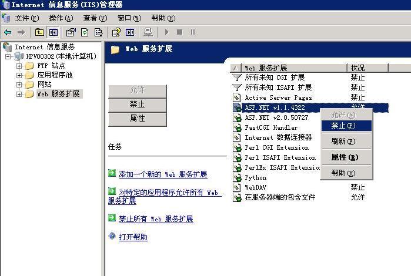The height and width of the screenshot is (276, 411).
Task: Click the Refresh toolbar icon
Action: pos(85,32)
